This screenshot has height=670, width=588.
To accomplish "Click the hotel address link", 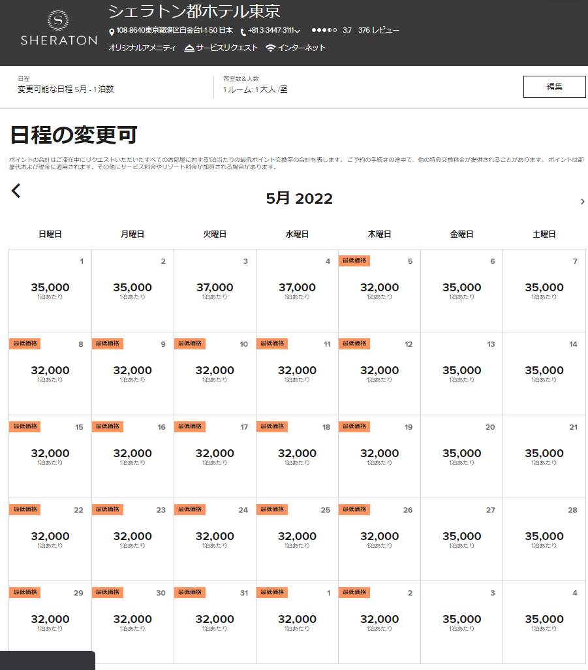I will click(x=174, y=31).
